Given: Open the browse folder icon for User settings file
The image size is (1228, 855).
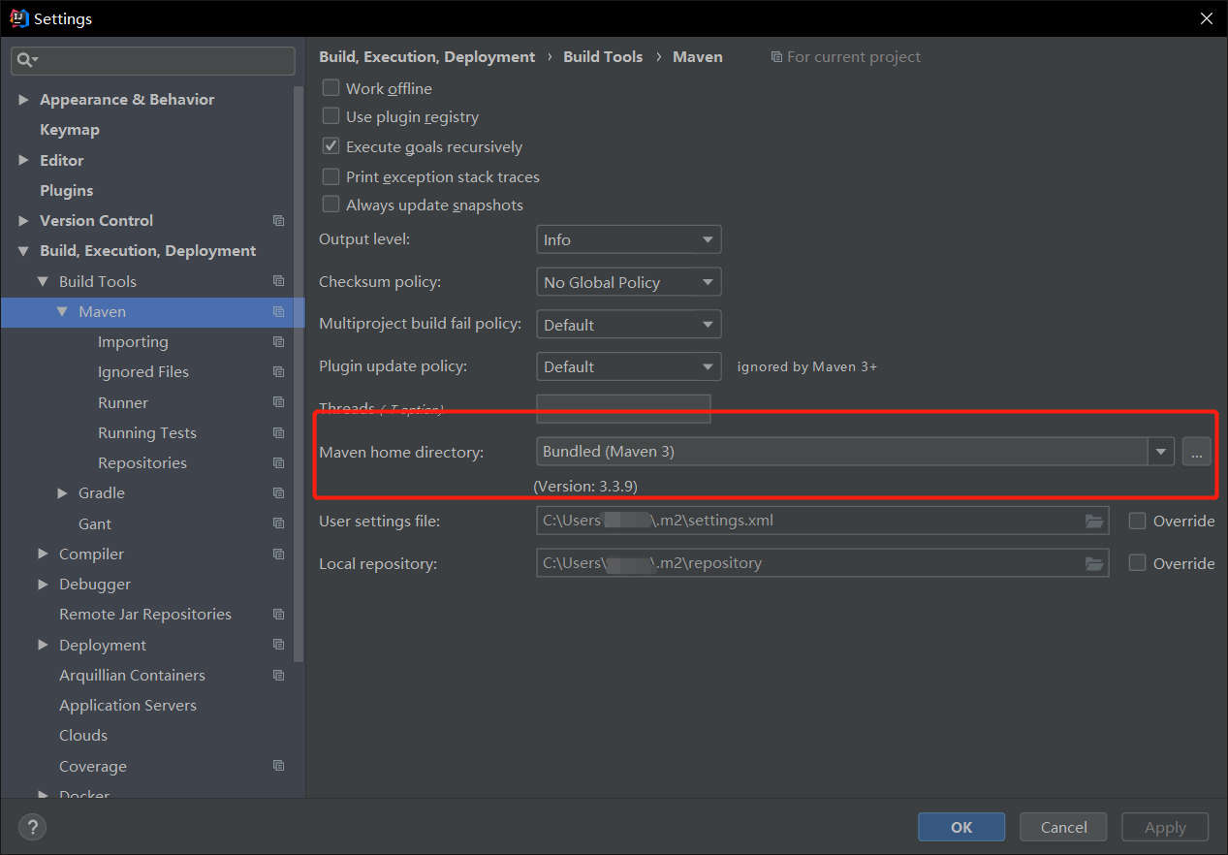Looking at the screenshot, I should [x=1094, y=521].
